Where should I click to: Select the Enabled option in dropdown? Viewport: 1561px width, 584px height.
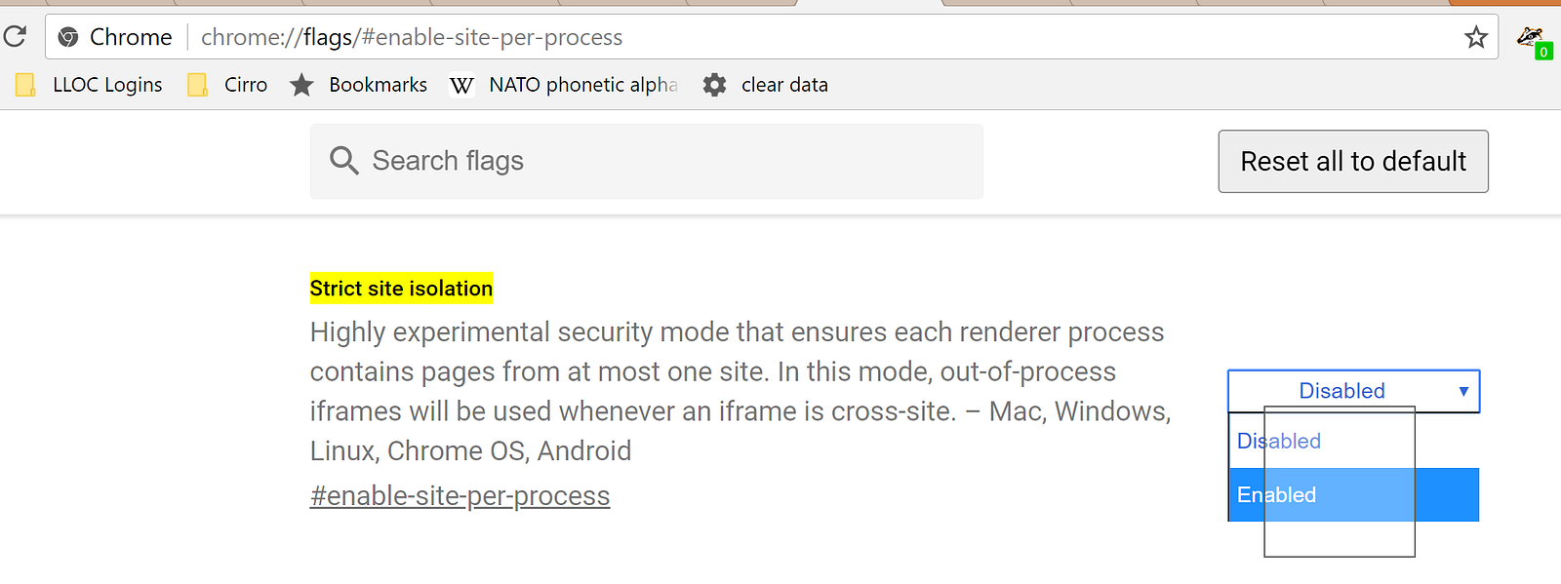click(x=1352, y=494)
